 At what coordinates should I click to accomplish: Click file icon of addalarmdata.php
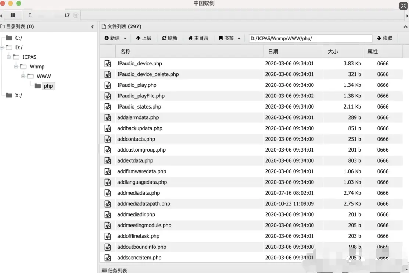pyautogui.click(x=108, y=117)
